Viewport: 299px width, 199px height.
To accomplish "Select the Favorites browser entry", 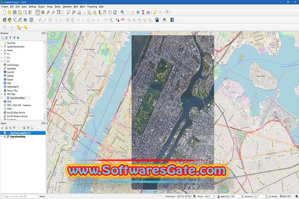I will 11,43.
